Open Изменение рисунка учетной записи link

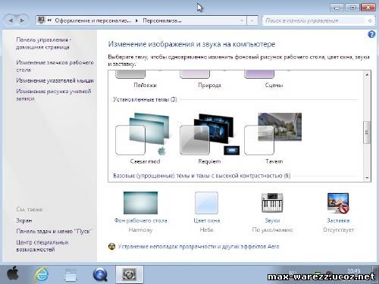tap(54, 95)
